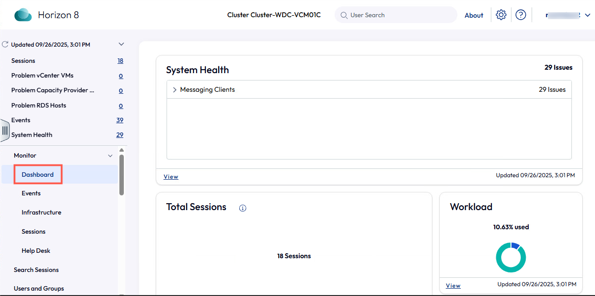Select Dashboard in the Monitor menu
Viewport: 595px width, 296px height.
click(37, 175)
